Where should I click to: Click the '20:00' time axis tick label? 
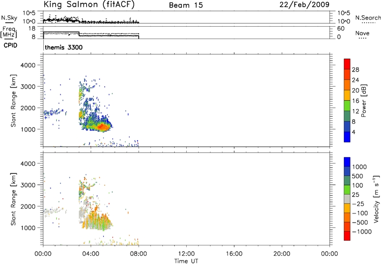[281, 254]
